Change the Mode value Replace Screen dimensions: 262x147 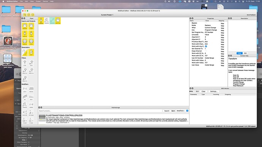click(208, 25)
